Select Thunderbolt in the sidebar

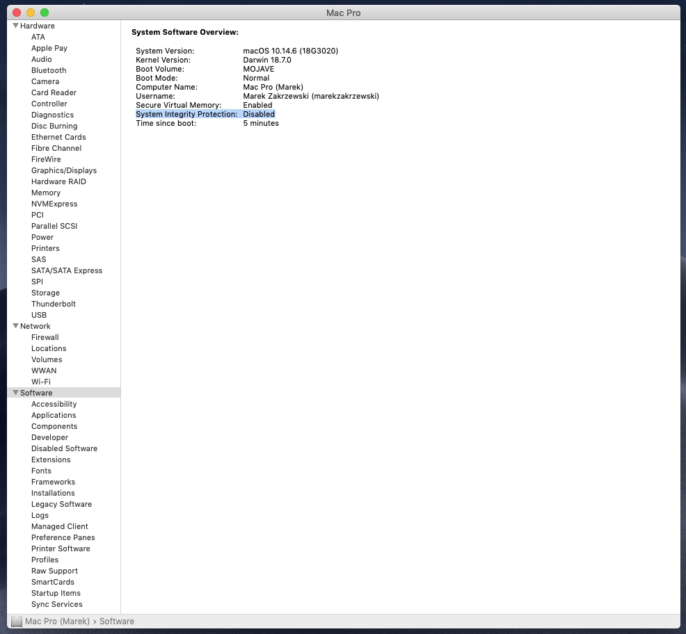[54, 304]
